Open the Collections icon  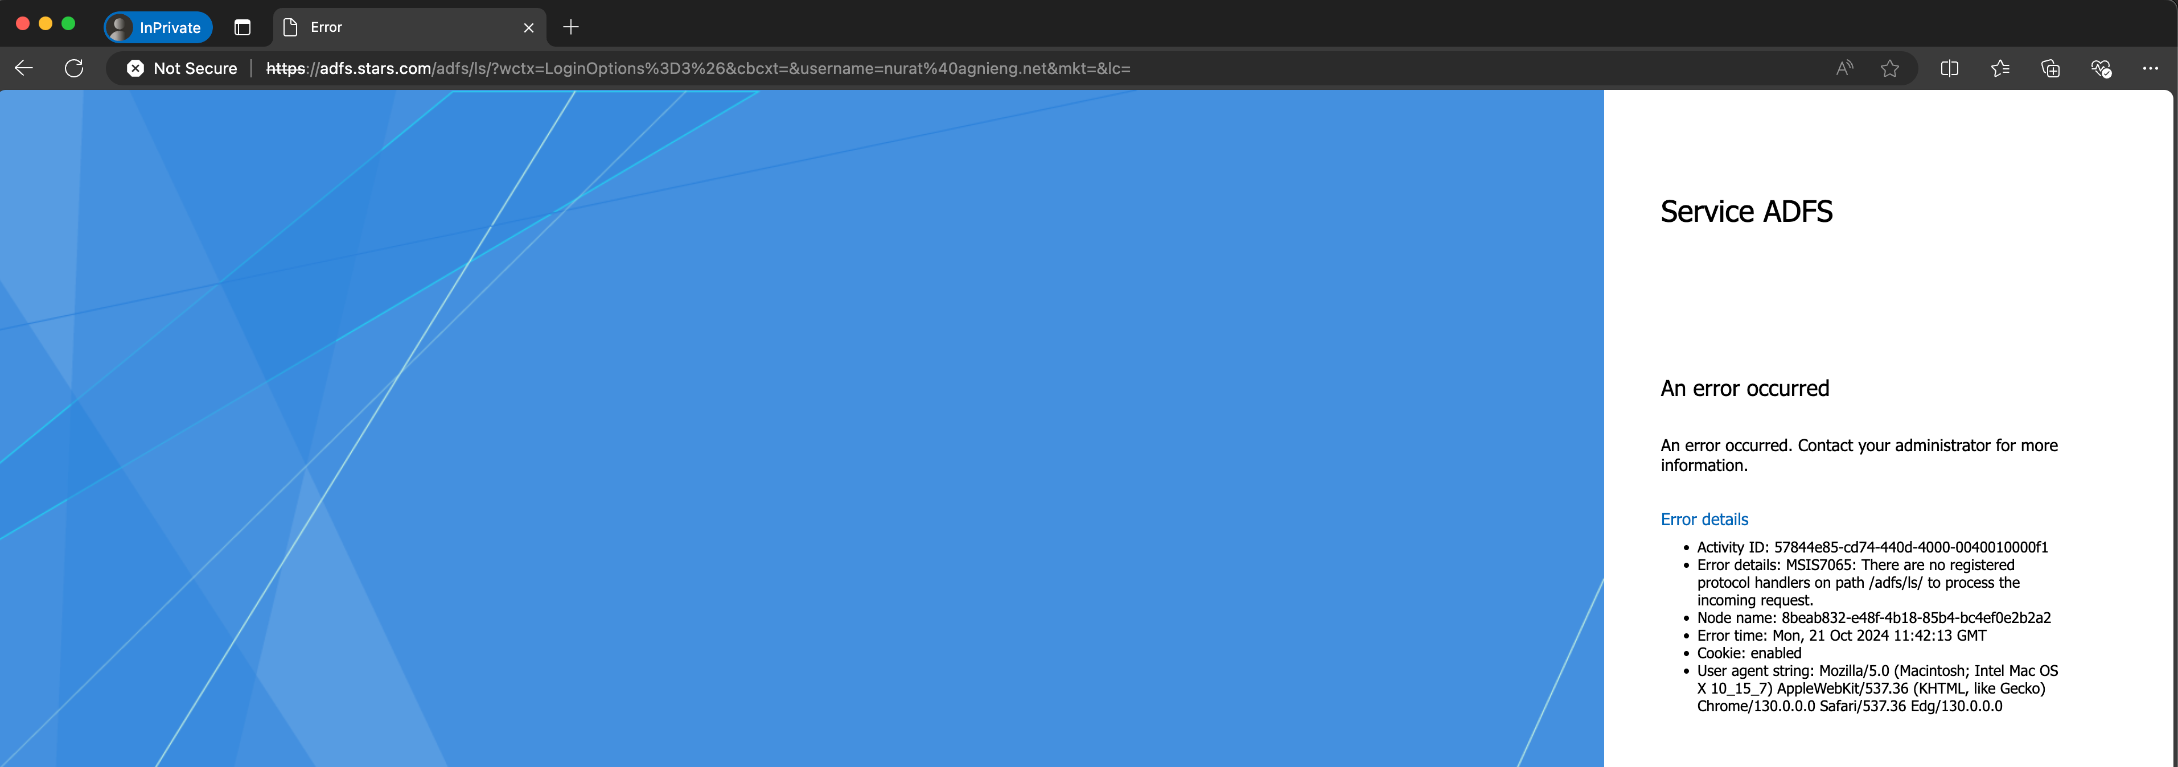click(2050, 68)
